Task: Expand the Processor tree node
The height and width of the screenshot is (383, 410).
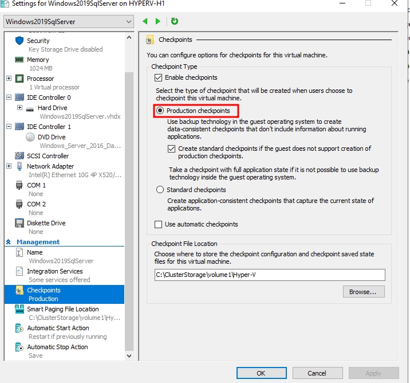Action: click(x=9, y=79)
